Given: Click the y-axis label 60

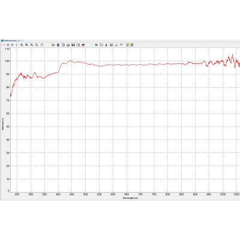Looking at the screenshot, I should [8, 113].
